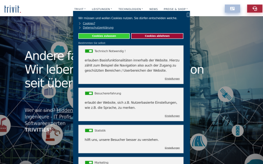Open the TRIVIT dropdown menu
The width and height of the screenshot is (263, 164).
click(x=80, y=9)
